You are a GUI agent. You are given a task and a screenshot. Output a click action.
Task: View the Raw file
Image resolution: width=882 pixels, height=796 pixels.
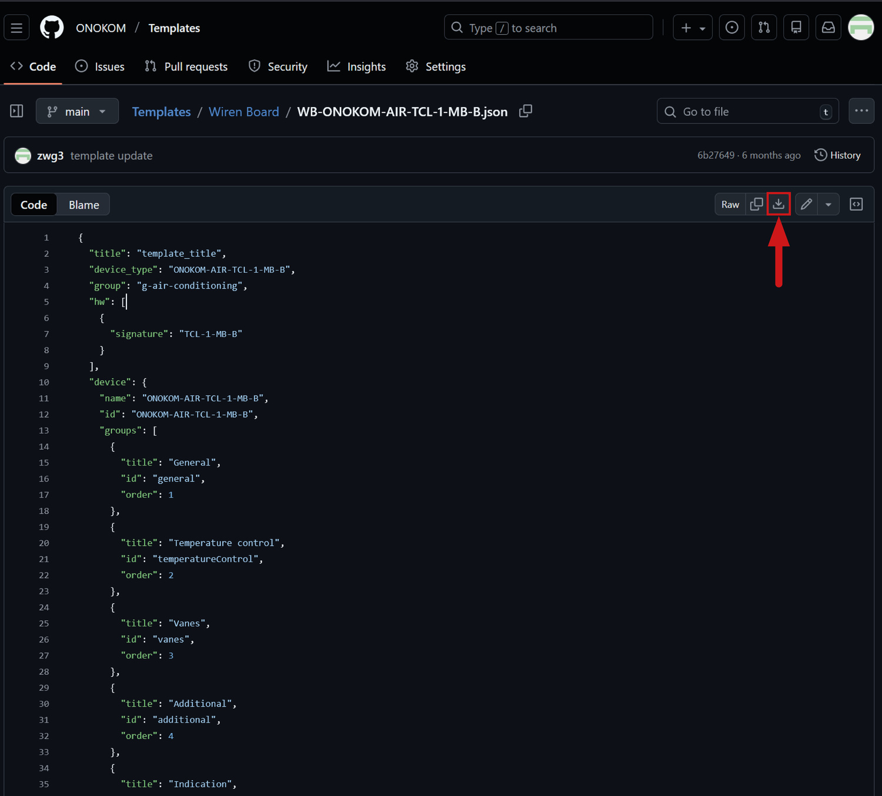730,204
